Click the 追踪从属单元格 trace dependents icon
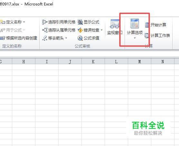This screenshot has width=179, height=146. tap(45, 30)
